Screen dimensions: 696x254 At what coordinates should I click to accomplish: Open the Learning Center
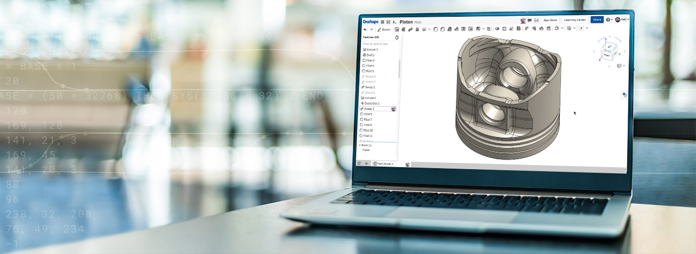[x=575, y=20]
